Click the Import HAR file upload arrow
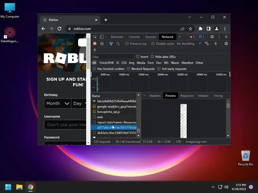 pyautogui.click(x=216, y=43)
